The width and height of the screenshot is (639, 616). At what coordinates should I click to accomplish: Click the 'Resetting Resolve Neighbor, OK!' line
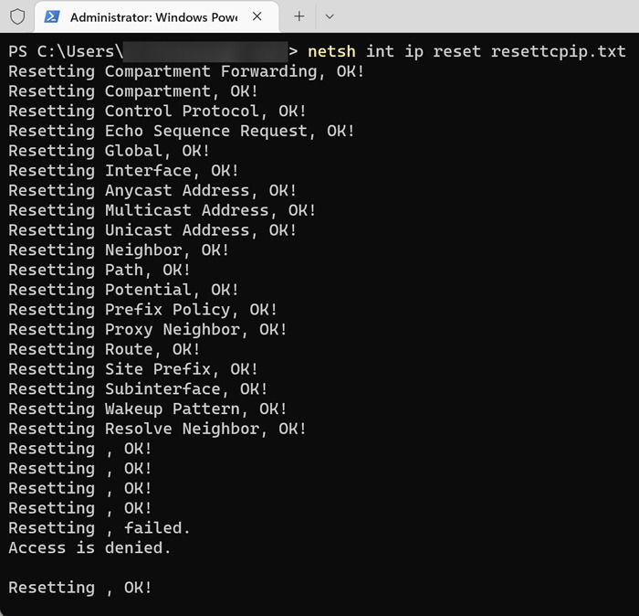157,430
